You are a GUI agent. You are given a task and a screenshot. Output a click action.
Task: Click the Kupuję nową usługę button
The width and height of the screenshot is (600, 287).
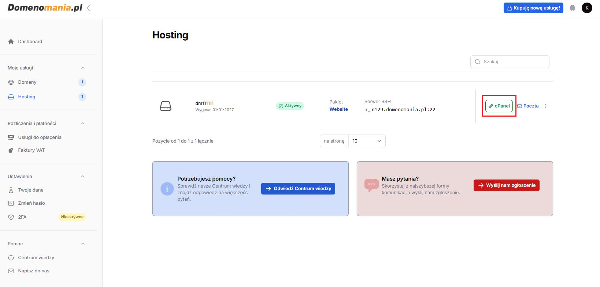click(533, 8)
